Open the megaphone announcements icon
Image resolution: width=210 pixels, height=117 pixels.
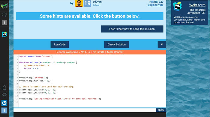(4, 95)
